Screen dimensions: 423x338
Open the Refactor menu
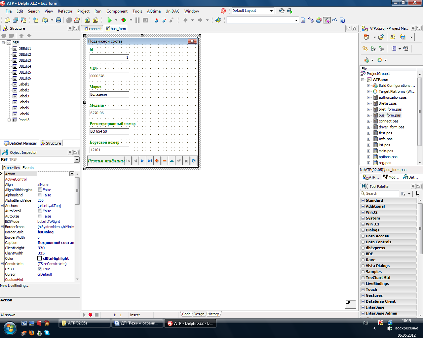pyautogui.click(x=65, y=11)
